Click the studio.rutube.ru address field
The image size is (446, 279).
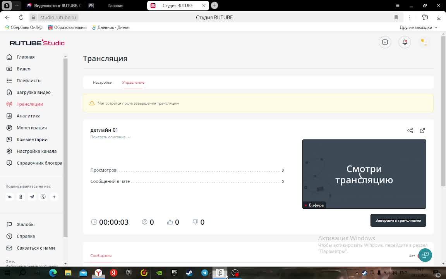pyautogui.click(x=58, y=17)
